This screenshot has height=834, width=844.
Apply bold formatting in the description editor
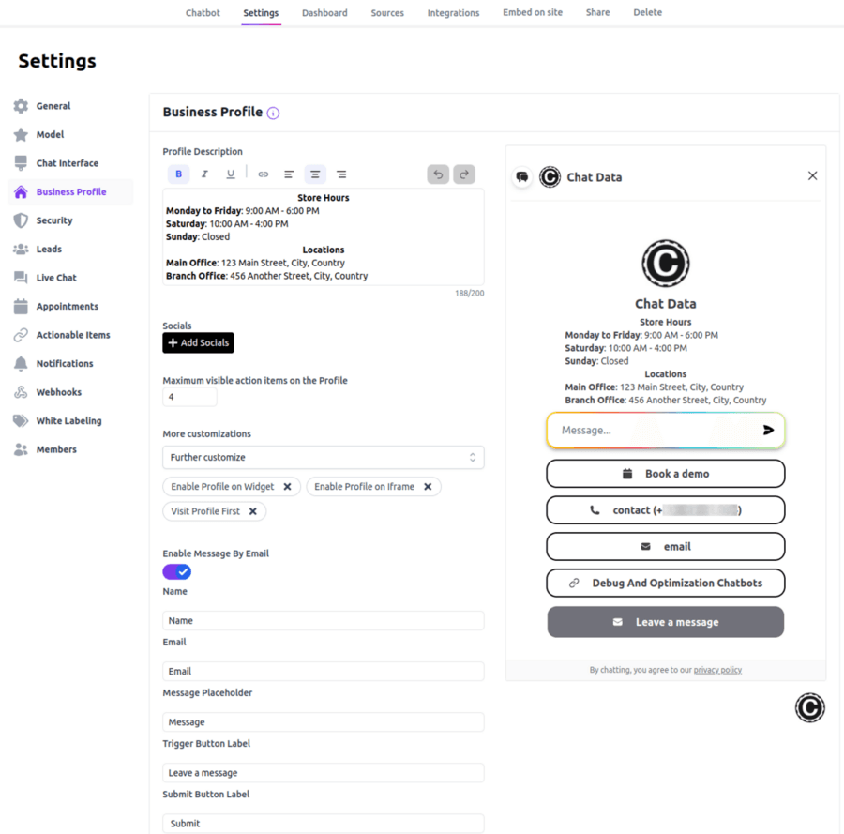178,174
